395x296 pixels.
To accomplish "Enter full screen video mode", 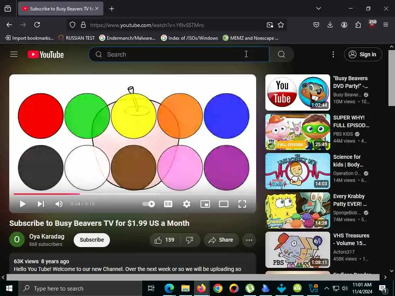I will (242, 204).
